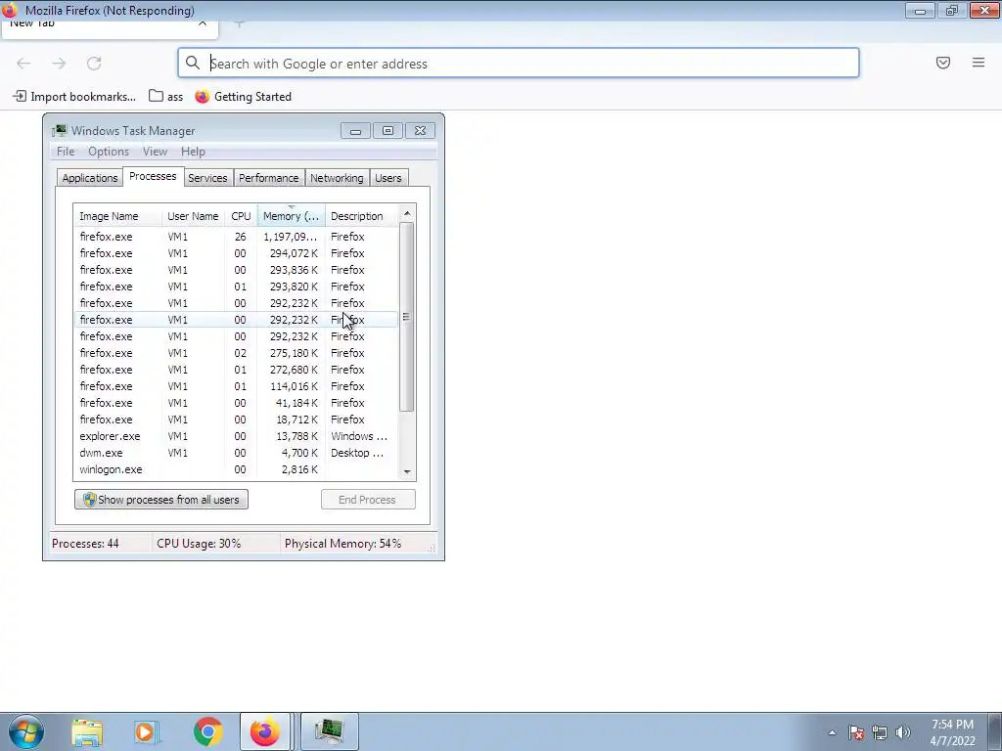
Task: Select firefox.exe row with 275,180 K memory
Action: coord(236,352)
